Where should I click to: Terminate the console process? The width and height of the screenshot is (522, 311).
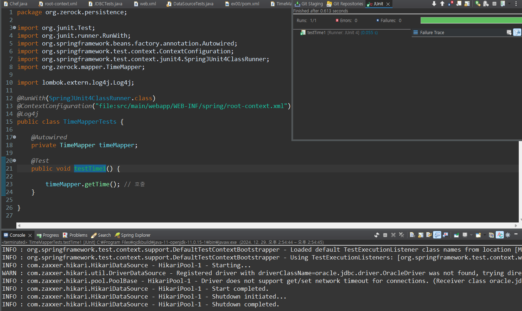(x=385, y=235)
